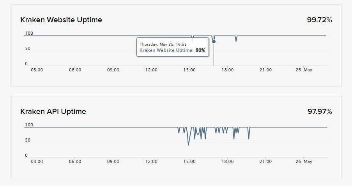This screenshot has width=352, height=186.
Task: Click "26. May" label under the API chart
Action: [x=304, y=161]
